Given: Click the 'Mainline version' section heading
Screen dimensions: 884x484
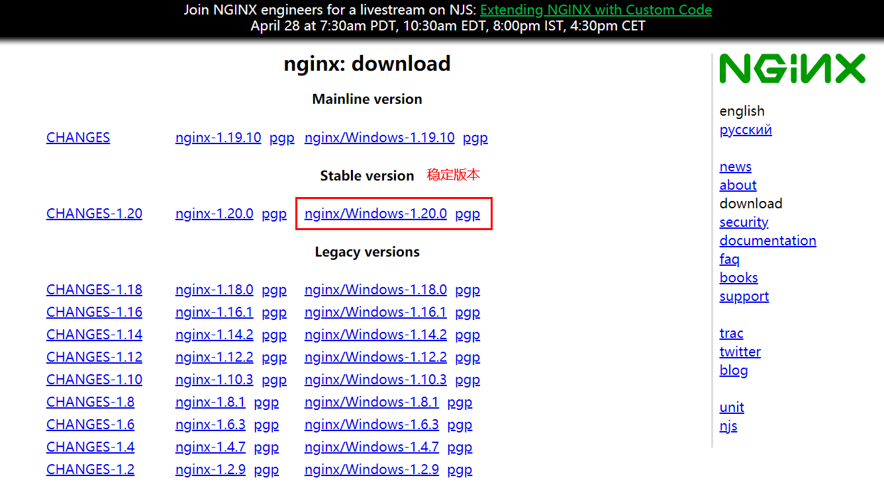Looking at the screenshot, I should pos(368,99).
